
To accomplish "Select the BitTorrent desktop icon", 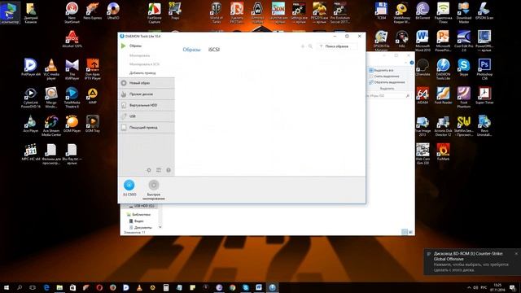I will 422,11.
